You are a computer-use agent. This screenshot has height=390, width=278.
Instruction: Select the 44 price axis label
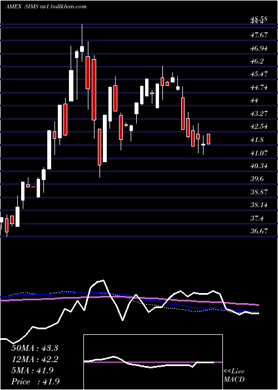pos(255,100)
